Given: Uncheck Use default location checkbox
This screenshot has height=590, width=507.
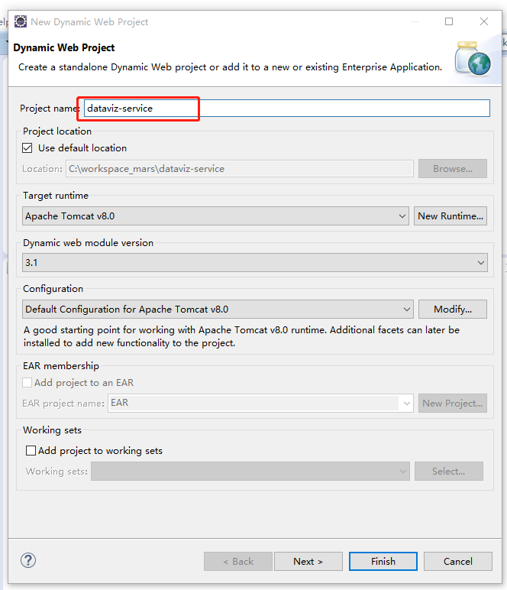Looking at the screenshot, I should [x=27, y=147].
